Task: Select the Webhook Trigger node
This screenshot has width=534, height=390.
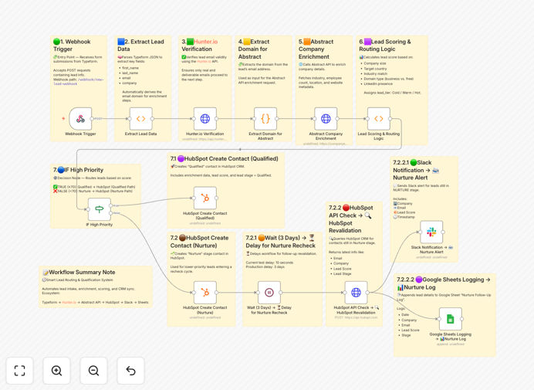Action: [x=80, y=119]
